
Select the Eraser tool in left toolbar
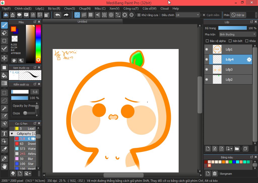point(4,33)
